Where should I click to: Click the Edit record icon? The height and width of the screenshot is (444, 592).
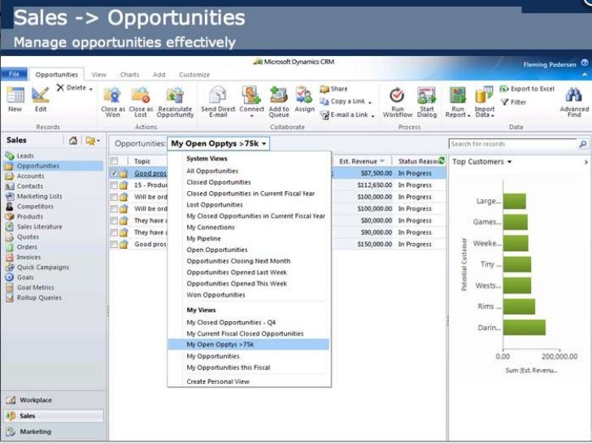click(41, 95)
